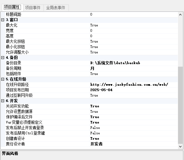184x160 pixels.
Task: Click the 允许调整大小 True value
Action: coord(94,52)
